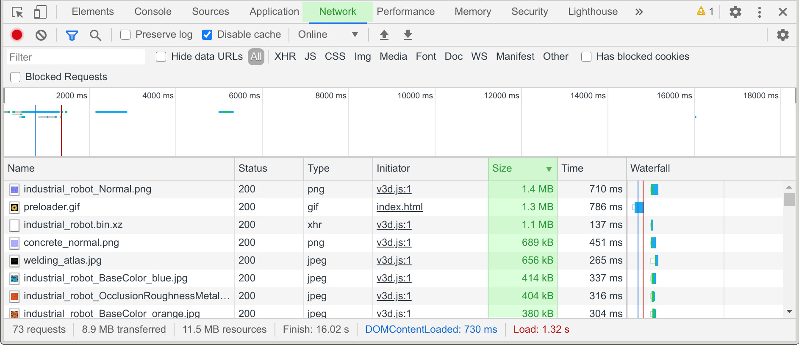Select the concrete_normal.png request row
This screenshot has width=799, height=345.
point(393,243)
